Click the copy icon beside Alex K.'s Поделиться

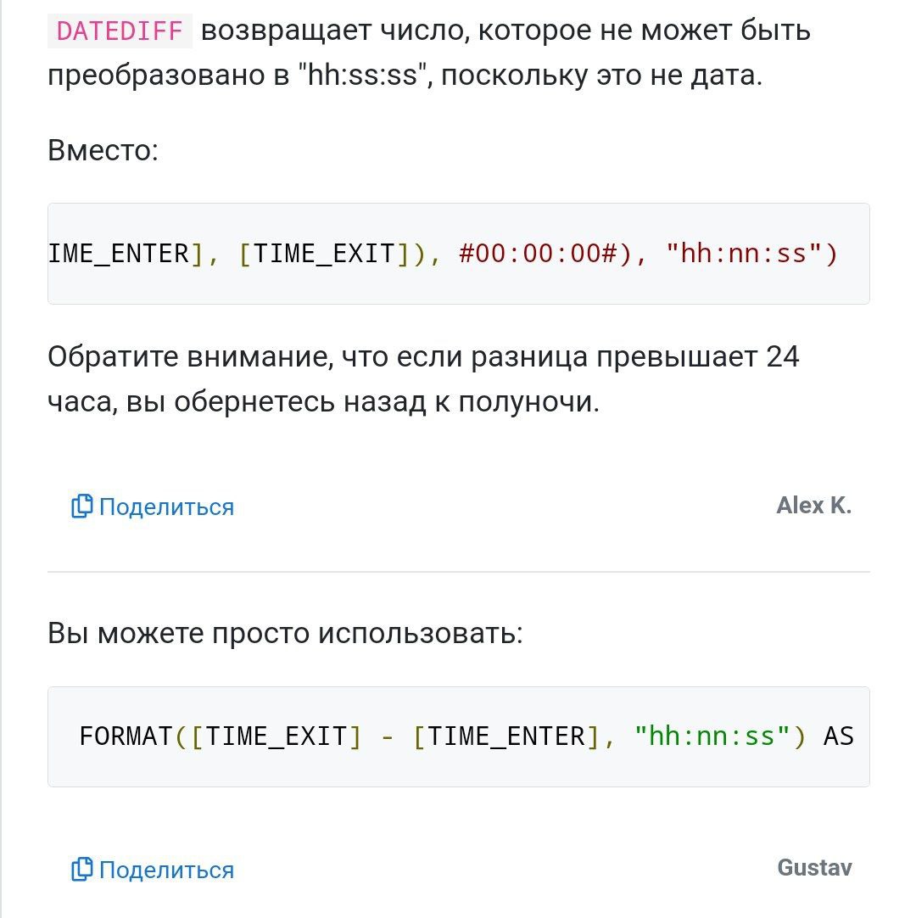[x=81, y=507]
